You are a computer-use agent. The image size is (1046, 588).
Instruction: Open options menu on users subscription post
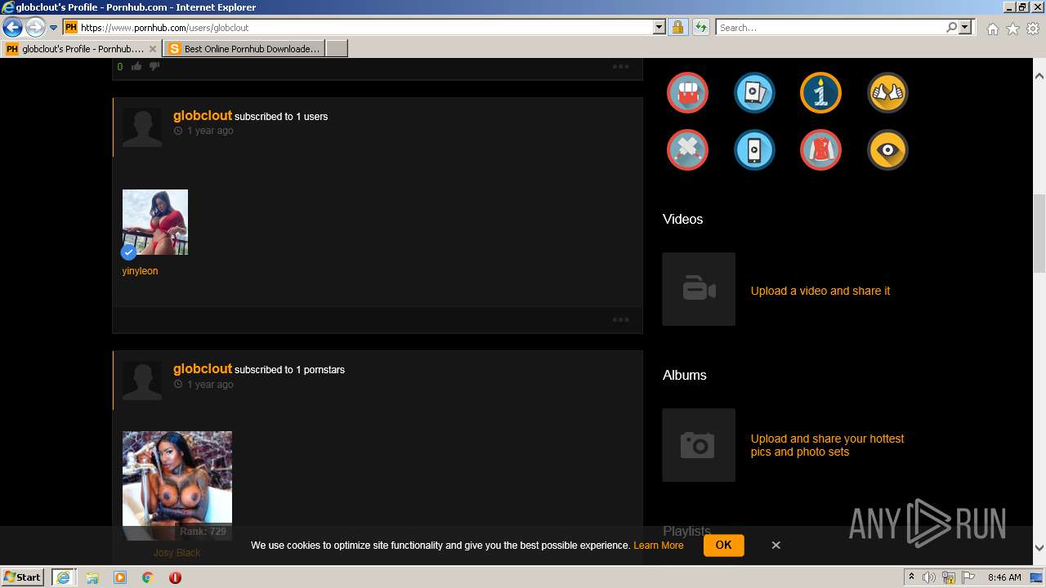point(621,319)
